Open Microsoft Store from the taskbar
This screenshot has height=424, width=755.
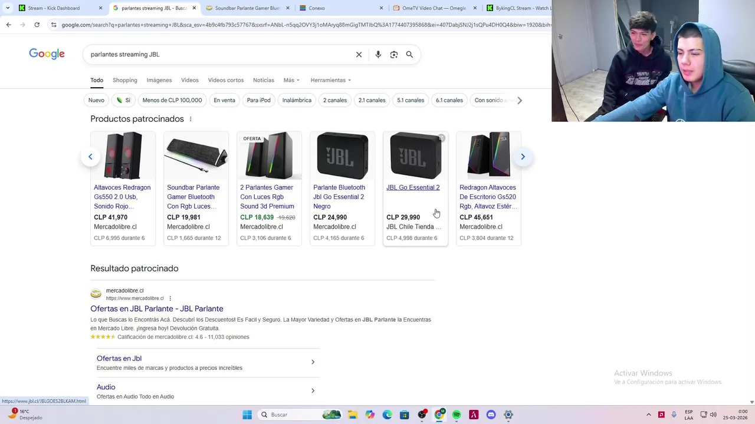404,415
